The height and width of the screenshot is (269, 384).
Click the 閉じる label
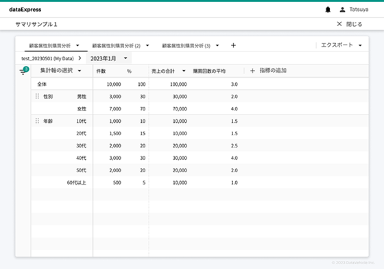pos(354,24)
